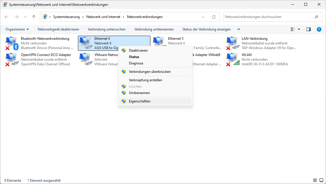
Task: Open the help question mark icon
Action: [319, 29]
